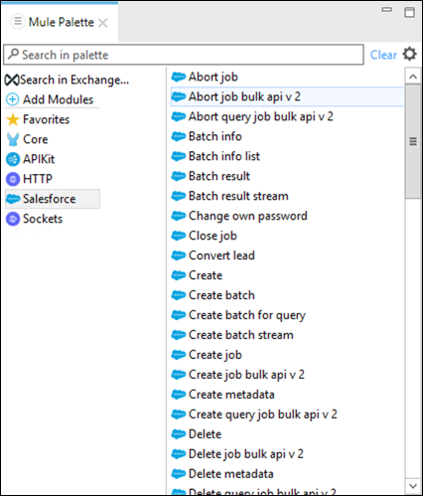Click the icon beside Abort job

pos(179,77)
